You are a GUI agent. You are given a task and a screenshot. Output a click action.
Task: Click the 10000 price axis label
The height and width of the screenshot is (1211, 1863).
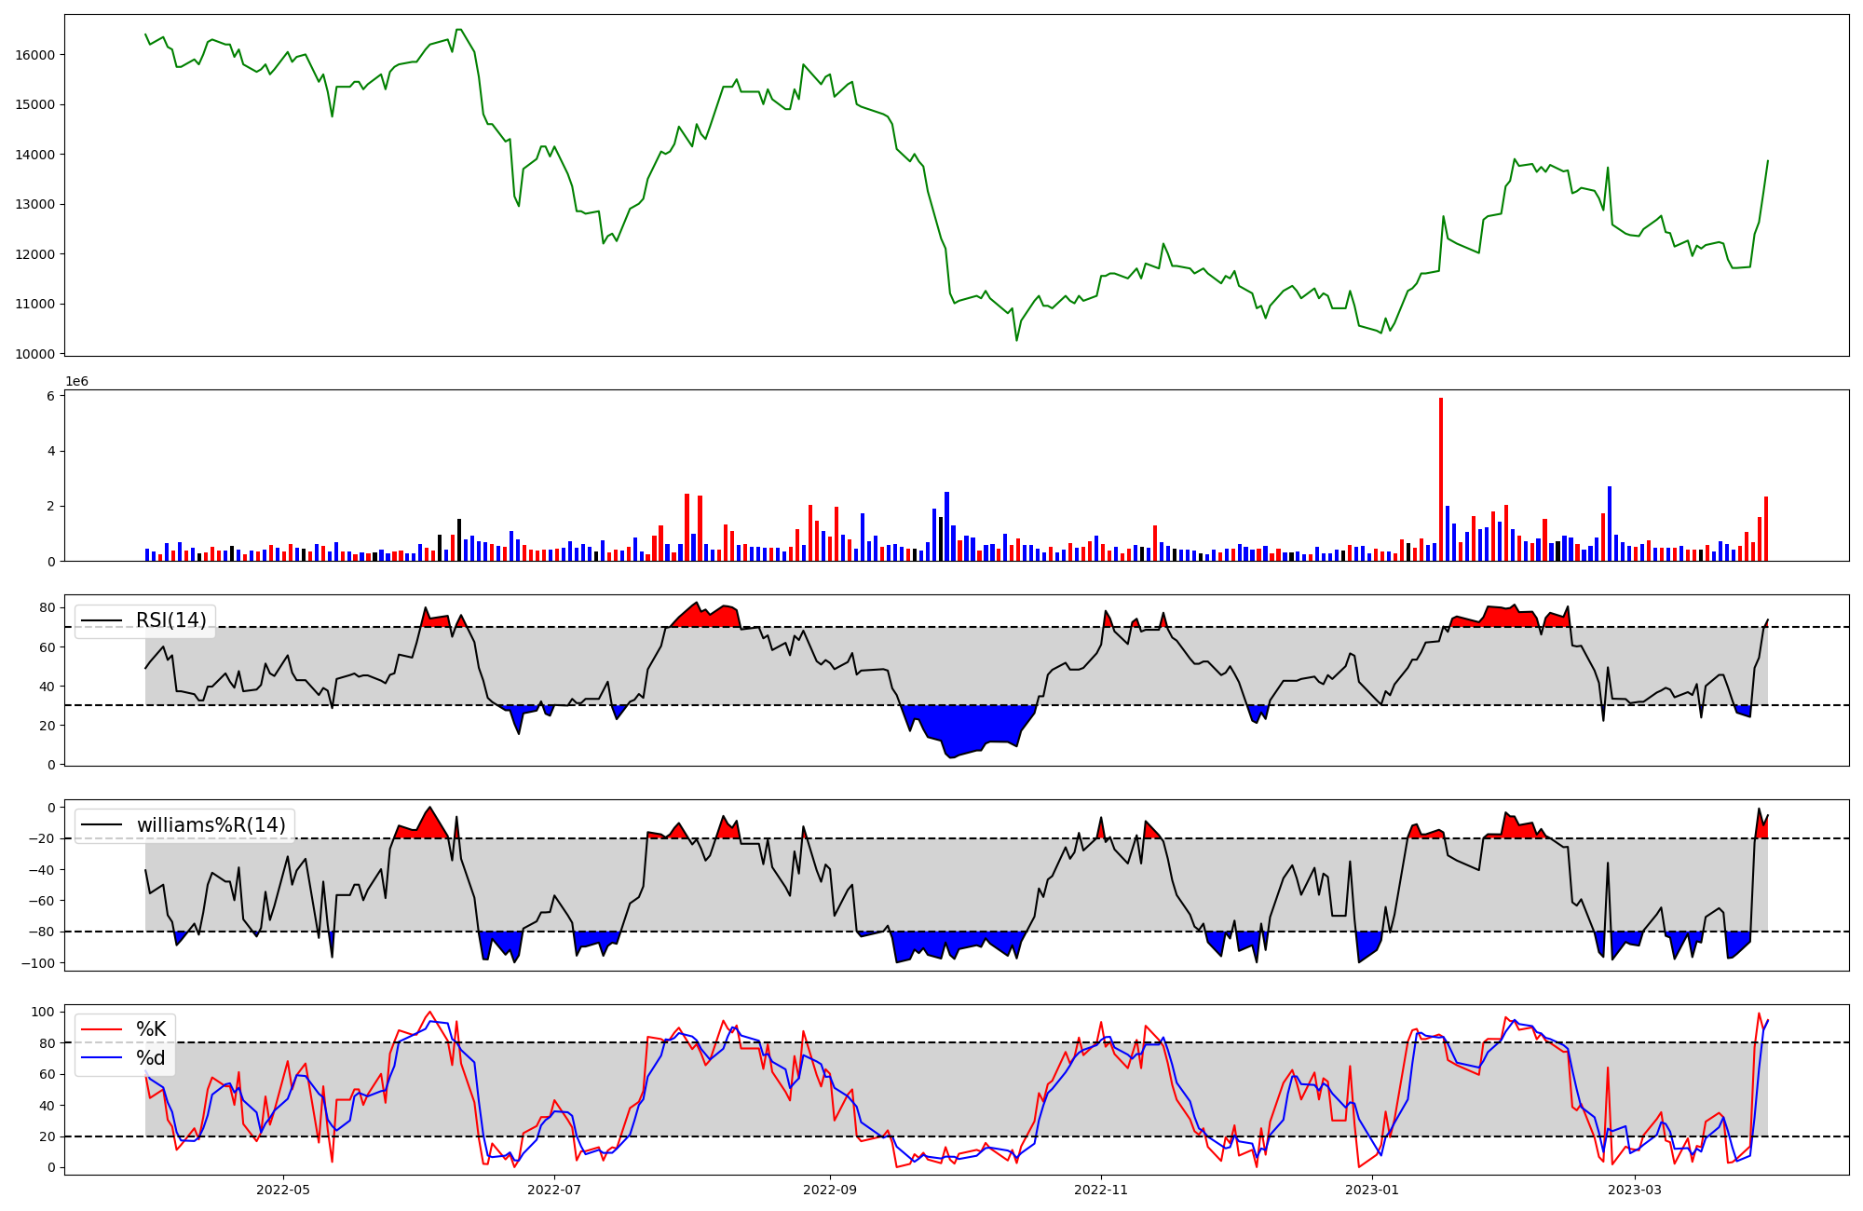point(35,354)
